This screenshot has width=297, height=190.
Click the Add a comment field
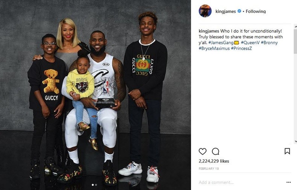(x=241, y=182)
